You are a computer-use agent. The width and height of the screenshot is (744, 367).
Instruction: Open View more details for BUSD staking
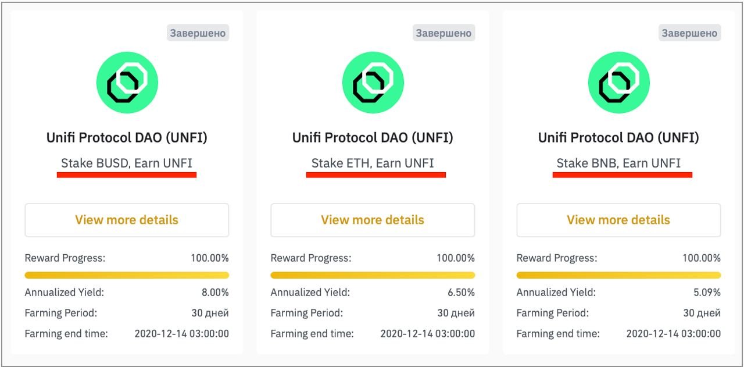click(x=127, y=220)
